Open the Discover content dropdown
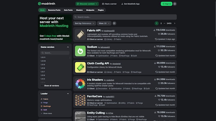216x121 pixels. point(87,4)
